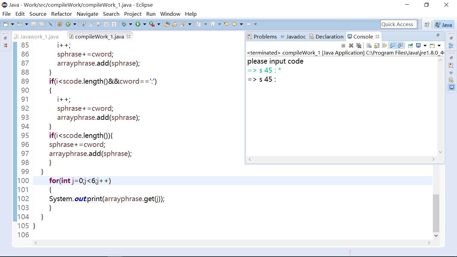Open Display Selected Console dropdown arrow
Viewport: 457px width, 257px height.
425,46
